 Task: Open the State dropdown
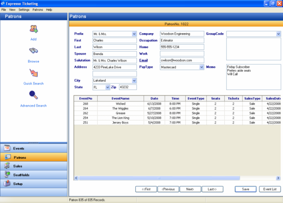(x=108, y=87)
